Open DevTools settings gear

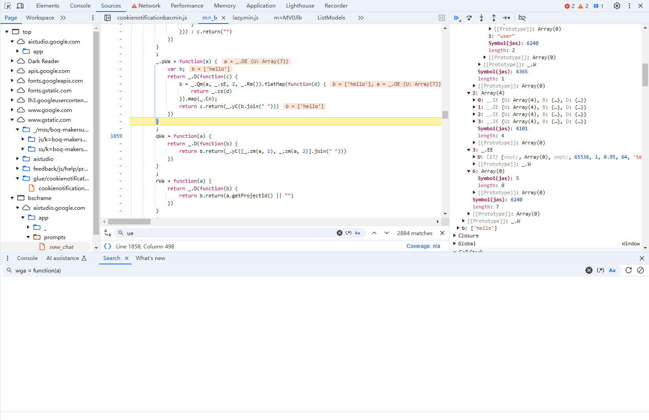point(617,6)
